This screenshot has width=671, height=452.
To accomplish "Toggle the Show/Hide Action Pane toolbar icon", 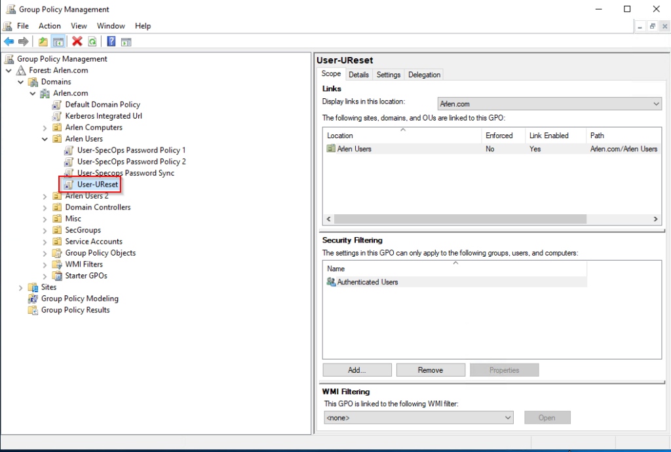I will (126, 41).
